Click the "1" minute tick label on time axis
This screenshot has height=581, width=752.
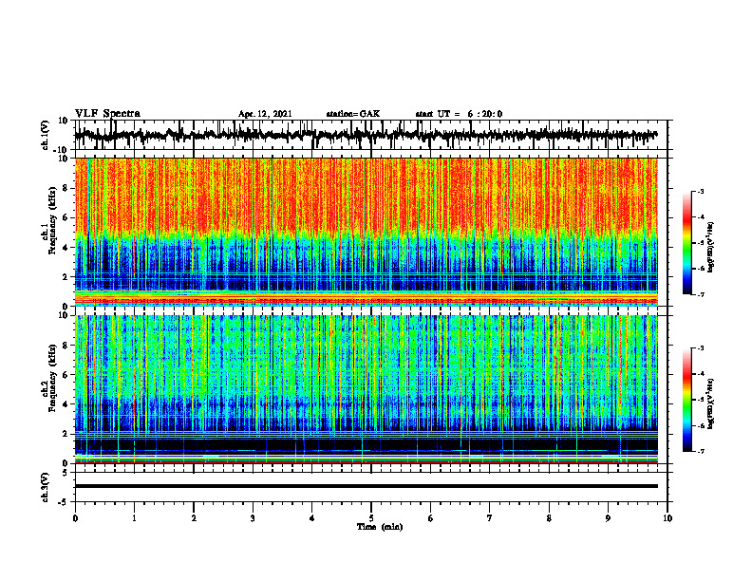pyautogui.click(x=134, y=518)
